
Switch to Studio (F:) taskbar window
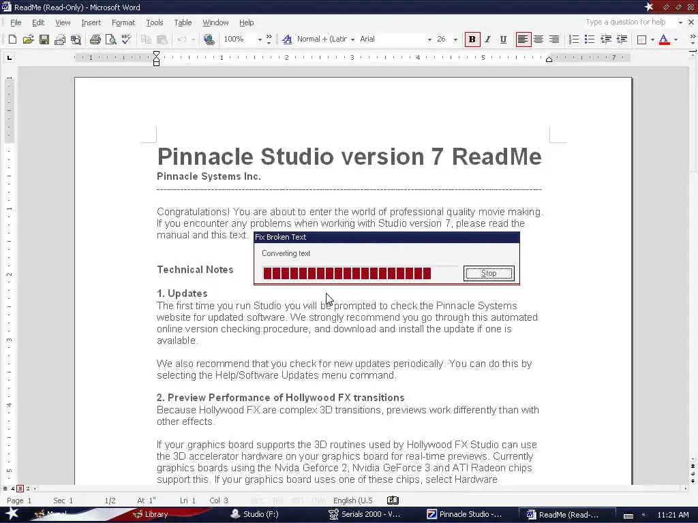coord(255,514)
